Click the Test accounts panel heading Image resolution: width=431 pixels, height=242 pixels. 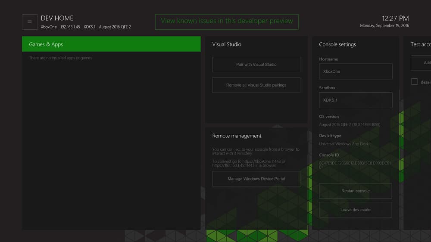tap(420, 44)
